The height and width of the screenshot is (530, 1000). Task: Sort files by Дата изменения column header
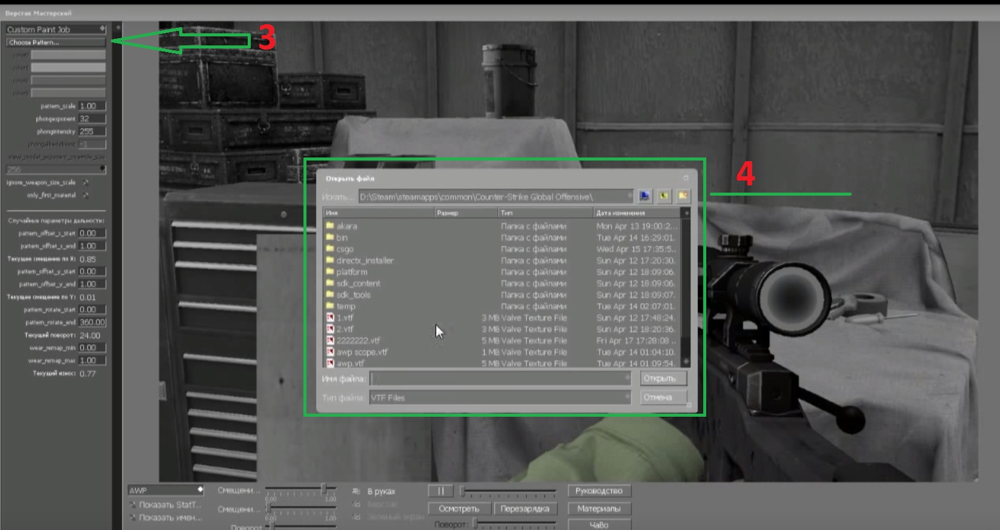coord(637,213)
